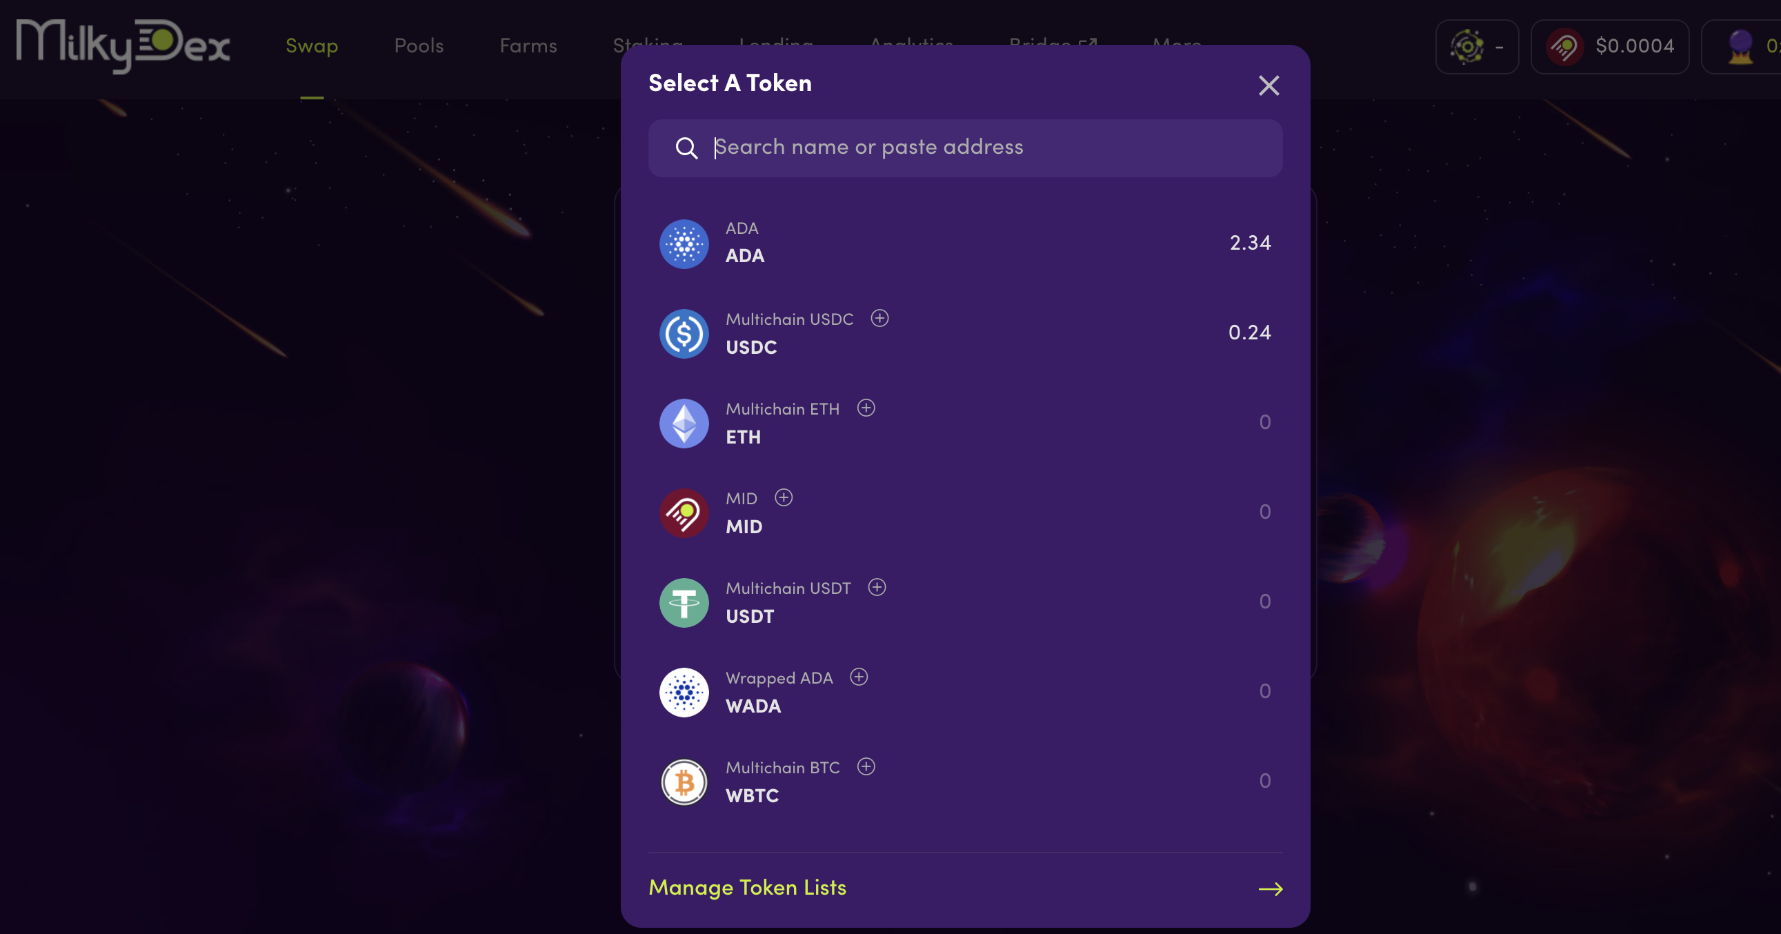Add Multichain BTC with plus icon
The image size is (1781, 934).
click(866, 766)
